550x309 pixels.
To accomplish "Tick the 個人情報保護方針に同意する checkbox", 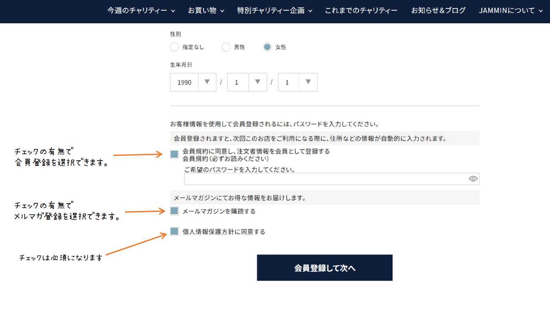I will 174,231.
